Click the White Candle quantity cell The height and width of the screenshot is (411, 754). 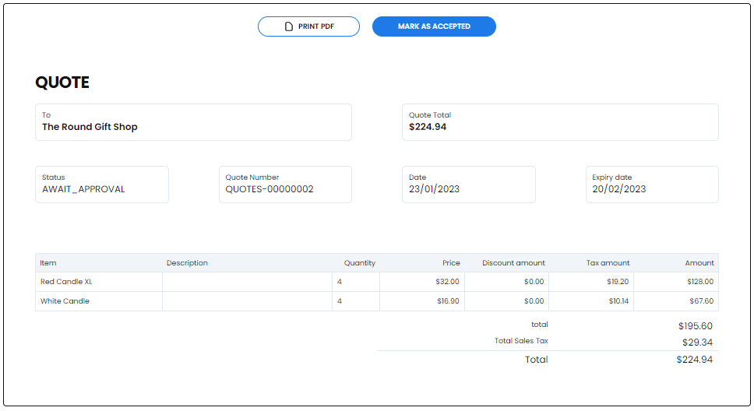pos(356,301)
